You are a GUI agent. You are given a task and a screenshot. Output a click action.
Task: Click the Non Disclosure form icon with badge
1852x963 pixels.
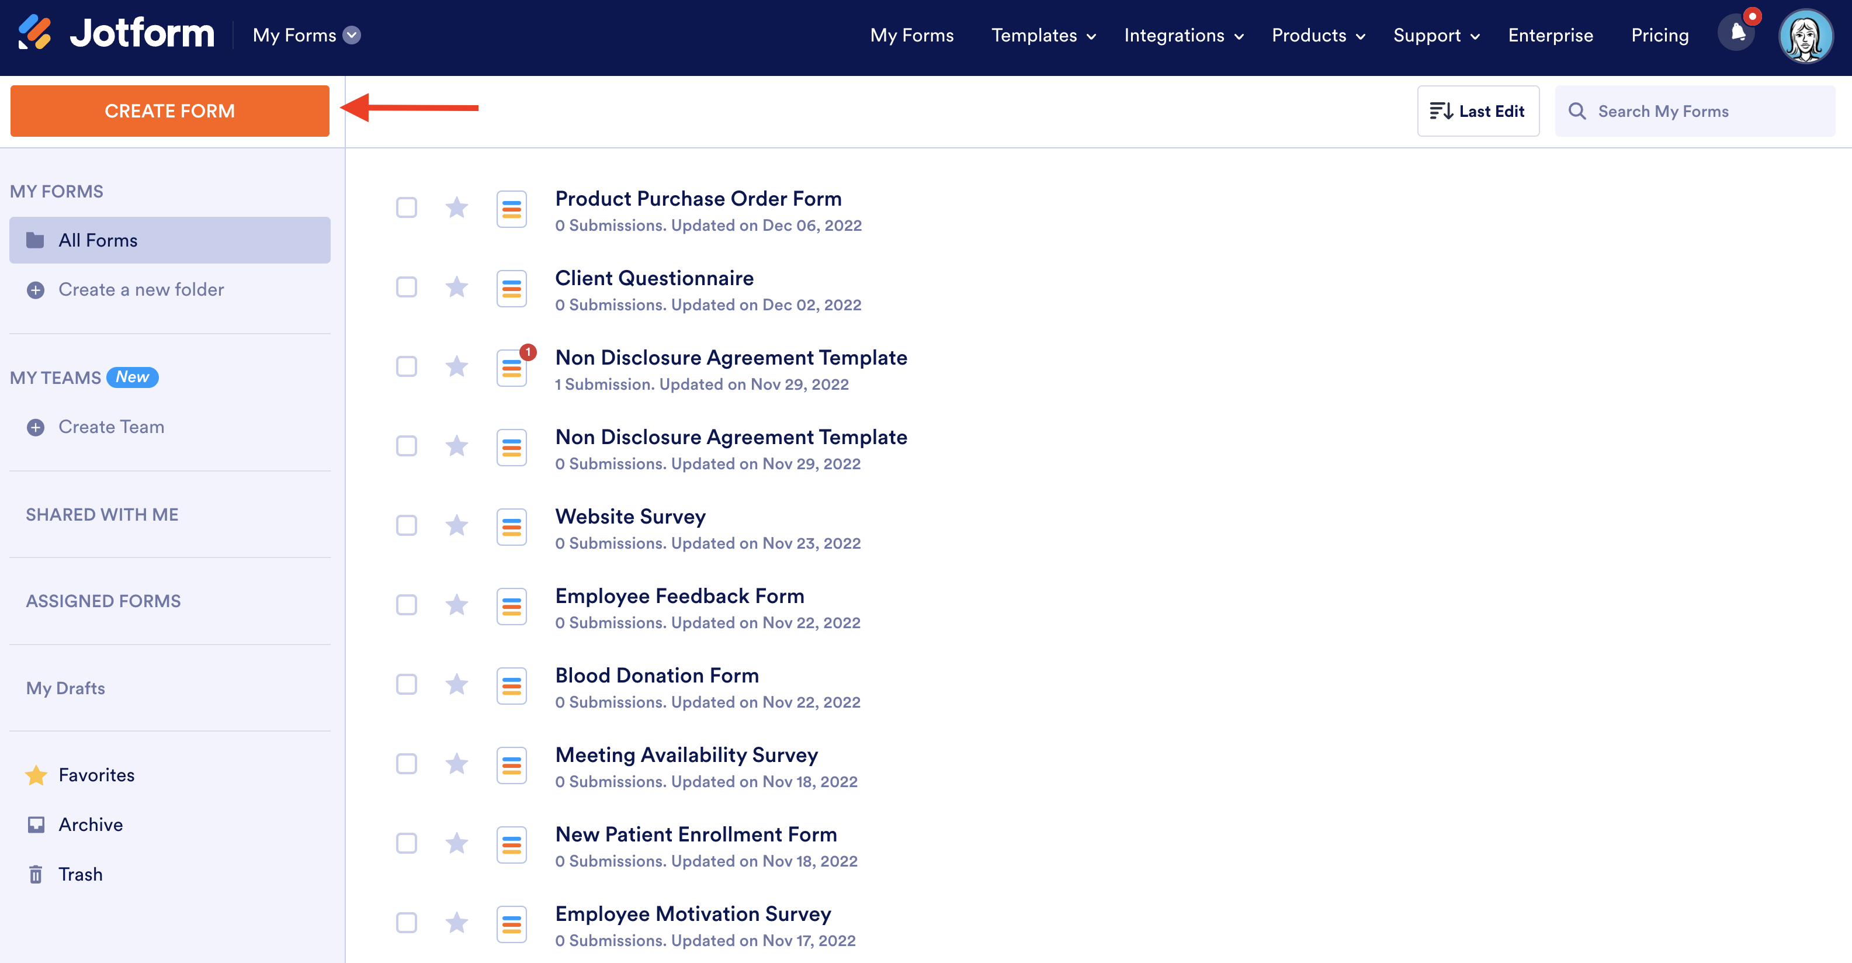(x=512, y=368)
